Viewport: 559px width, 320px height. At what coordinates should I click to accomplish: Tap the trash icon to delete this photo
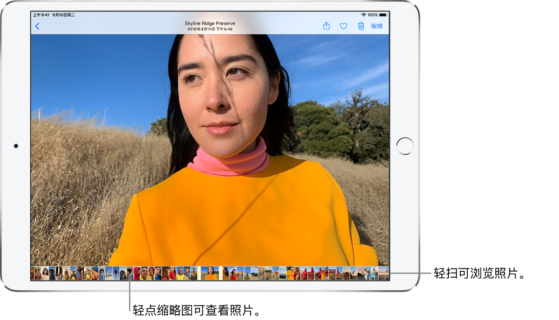pyautogui.click(x=361, y=25)
